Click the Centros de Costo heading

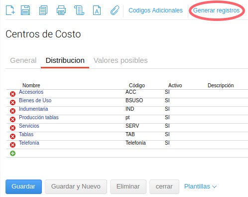click(43, 34)
